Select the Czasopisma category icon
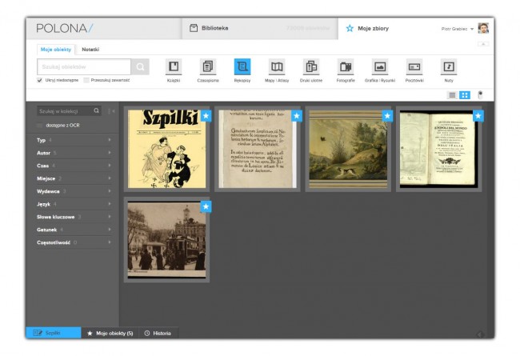The width and height of the screenshot is (520, 356). coord(208,66)
